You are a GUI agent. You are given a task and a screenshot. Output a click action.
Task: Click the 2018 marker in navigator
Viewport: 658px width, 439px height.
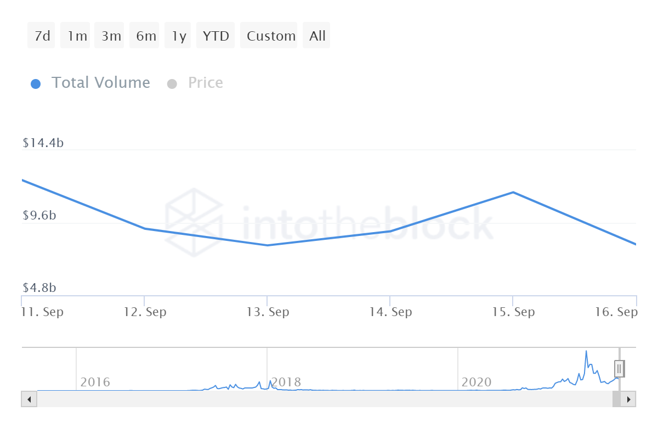[x=286, y=382]
